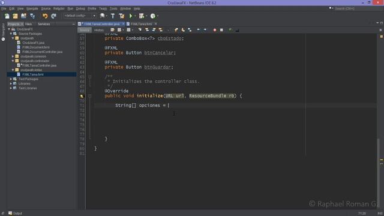Click the Clean and Build broom icon

coord(121,16)
